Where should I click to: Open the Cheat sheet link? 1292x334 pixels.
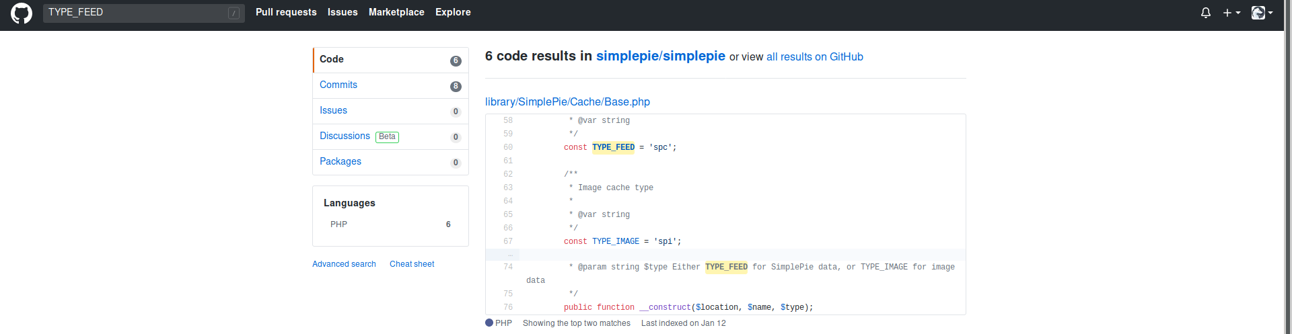(412, 264)
